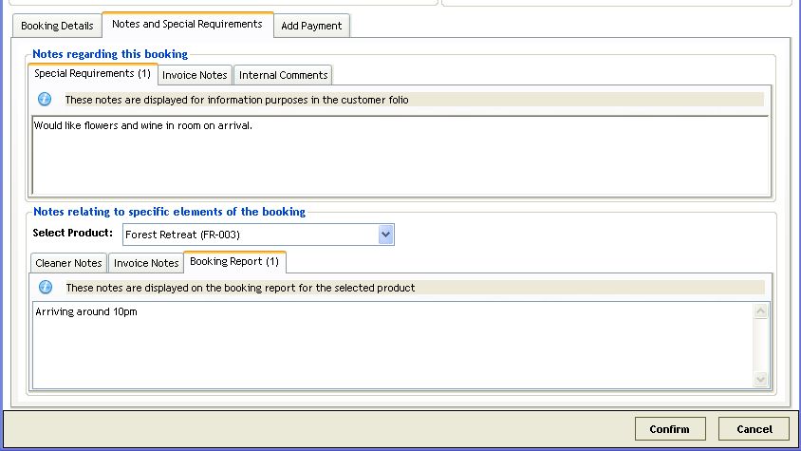The image size is (801, 451).
Task: Switch to the Cleaner Notes tab
Action: [x=68, y=263]
